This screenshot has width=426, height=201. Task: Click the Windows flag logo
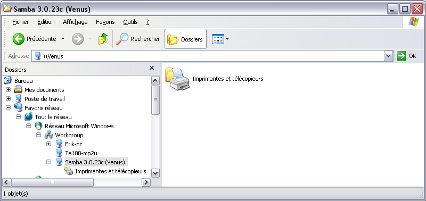point(414,22)
